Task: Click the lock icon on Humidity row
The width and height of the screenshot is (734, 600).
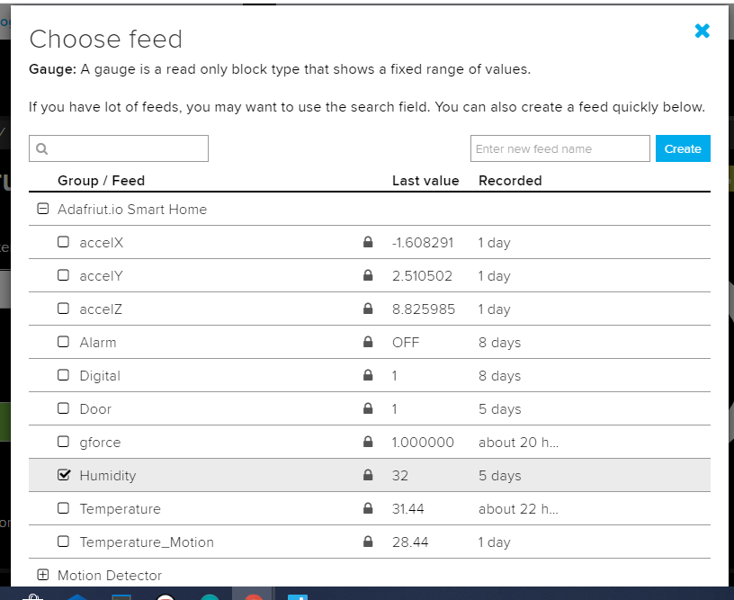Action: coord(367,475)
